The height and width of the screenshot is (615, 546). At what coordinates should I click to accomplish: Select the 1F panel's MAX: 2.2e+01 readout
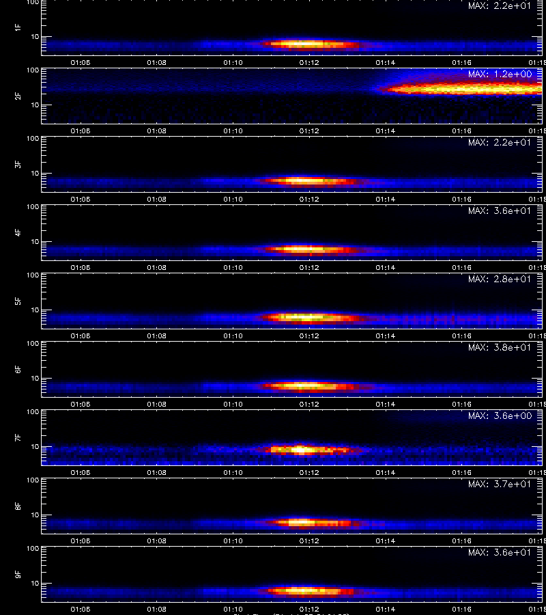[500, 6]
